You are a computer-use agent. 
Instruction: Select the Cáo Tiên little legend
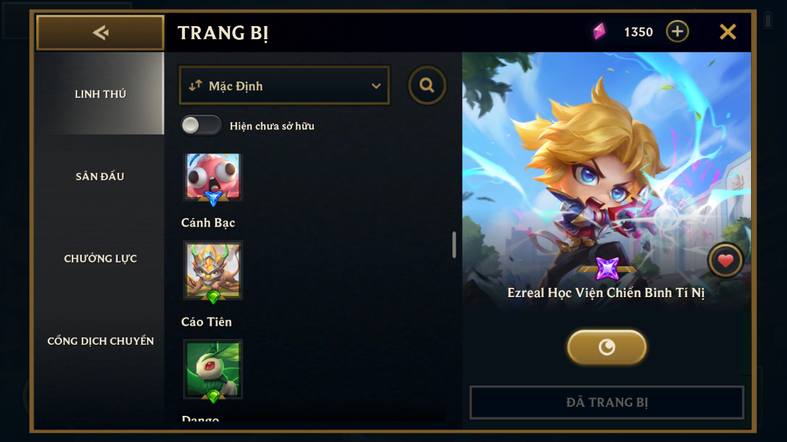click(213, 270)
